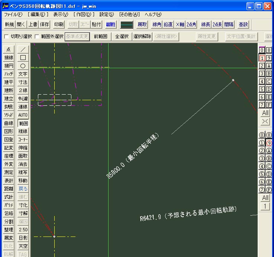This screenshot has height=257, width=274.
Task: Click the 全選択 select all button
Action: tap(122, 37)
